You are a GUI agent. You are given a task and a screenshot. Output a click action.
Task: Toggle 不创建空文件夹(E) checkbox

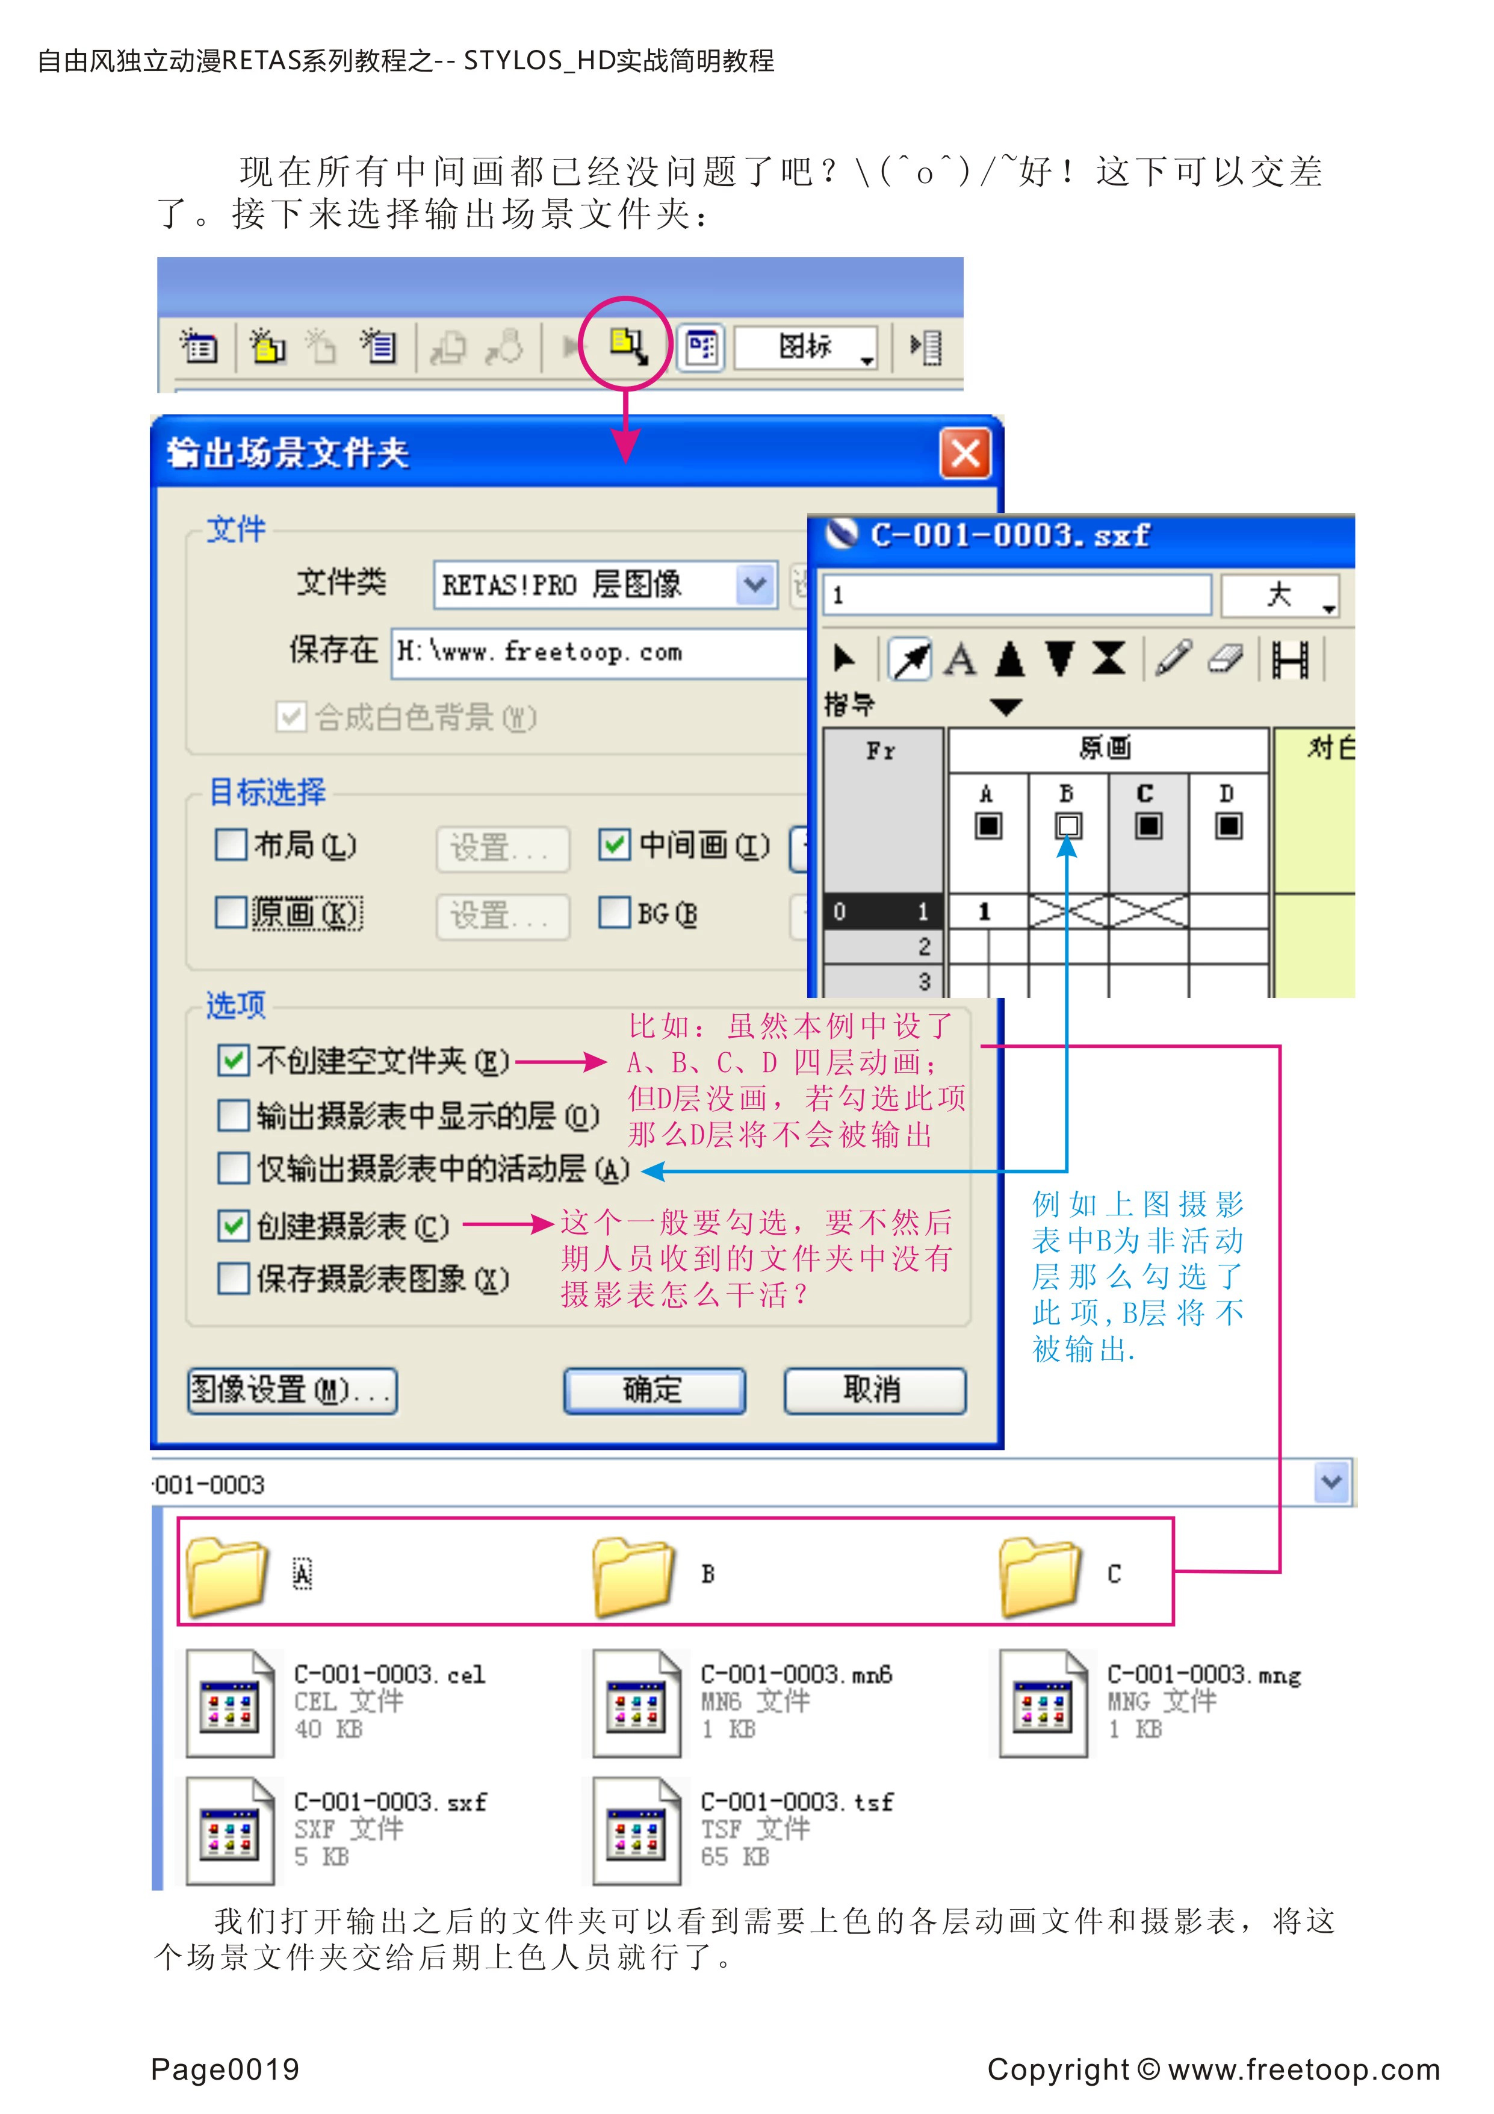pos(233,1061)
